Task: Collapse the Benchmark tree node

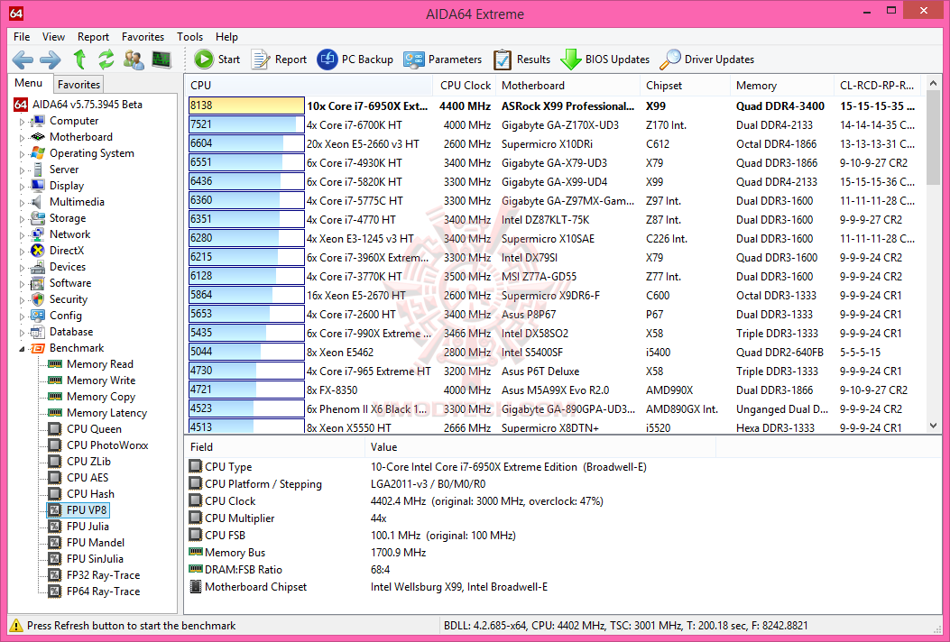Action: click(x=22, y=348)
